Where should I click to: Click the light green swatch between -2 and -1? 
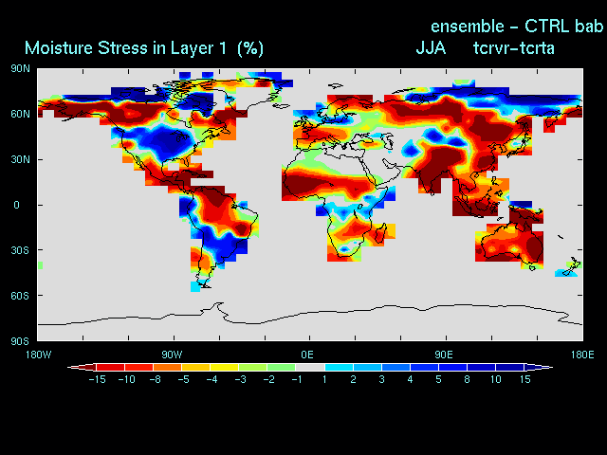[x=282, y=367]
